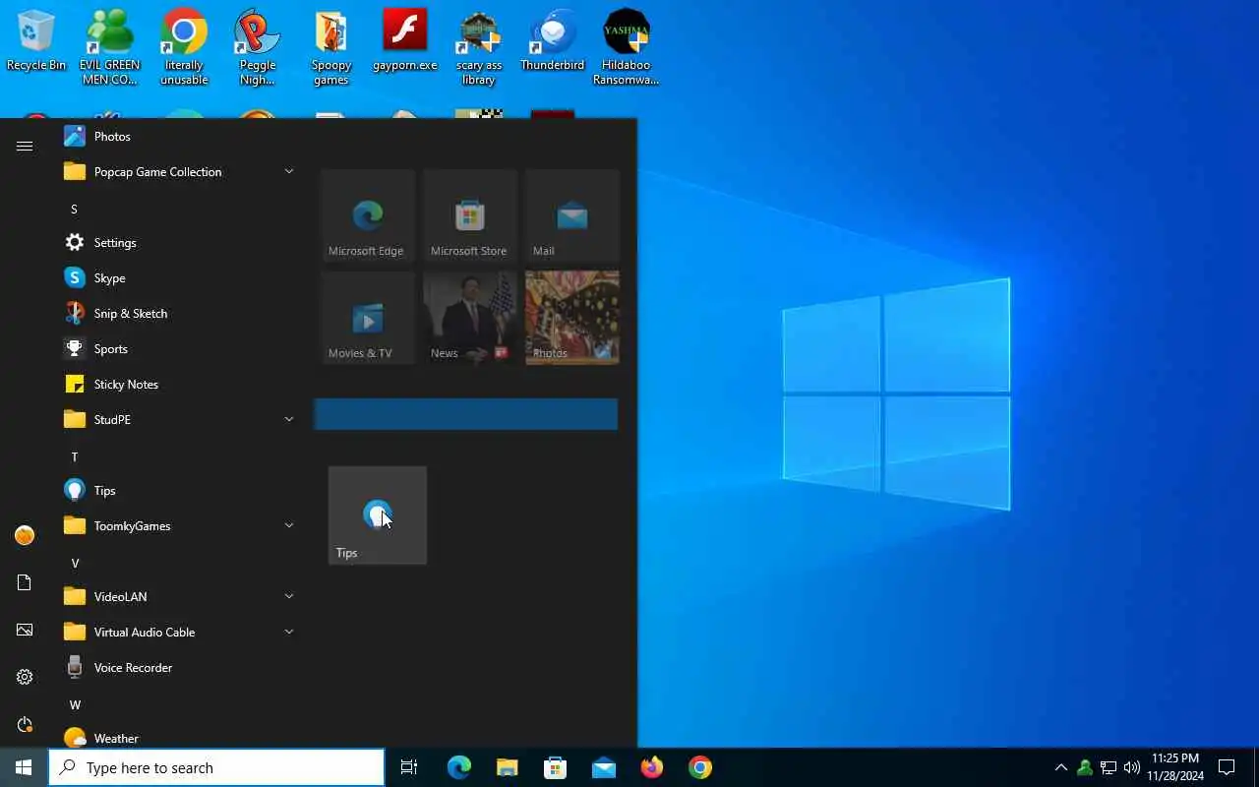Open the clock showing 11:25 PM
1259x787 pixels.
pyautogui.click(x=1175, y=767)
